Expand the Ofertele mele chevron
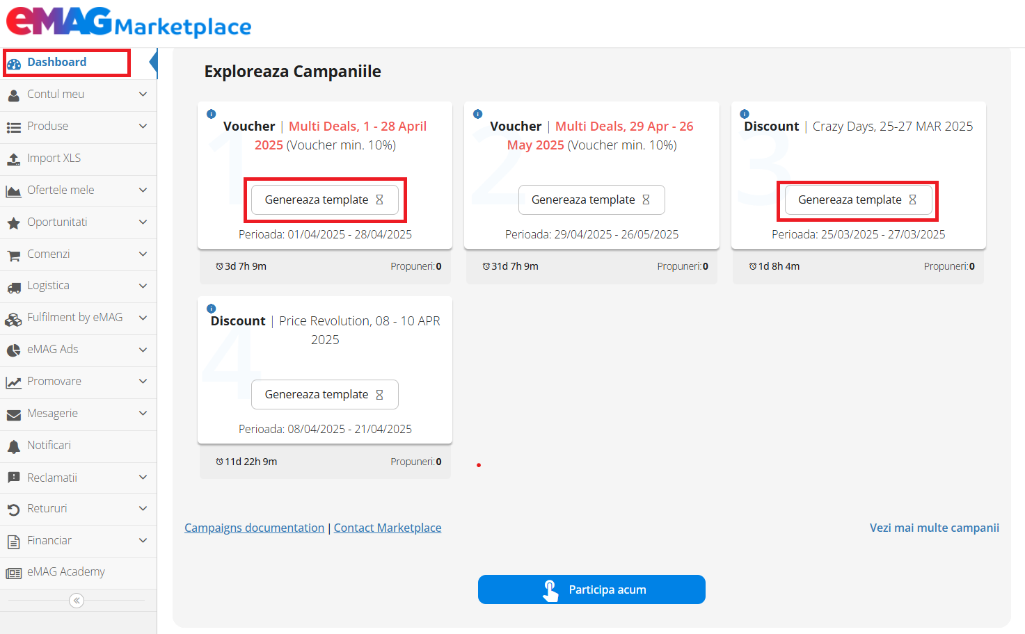1025x634 pixels. tap(143, 190)
